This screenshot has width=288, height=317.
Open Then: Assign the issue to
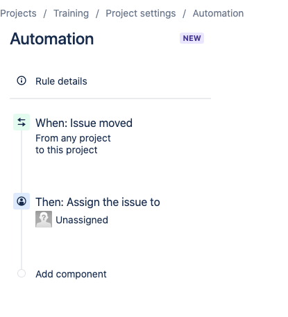click(x=98, y=202)
